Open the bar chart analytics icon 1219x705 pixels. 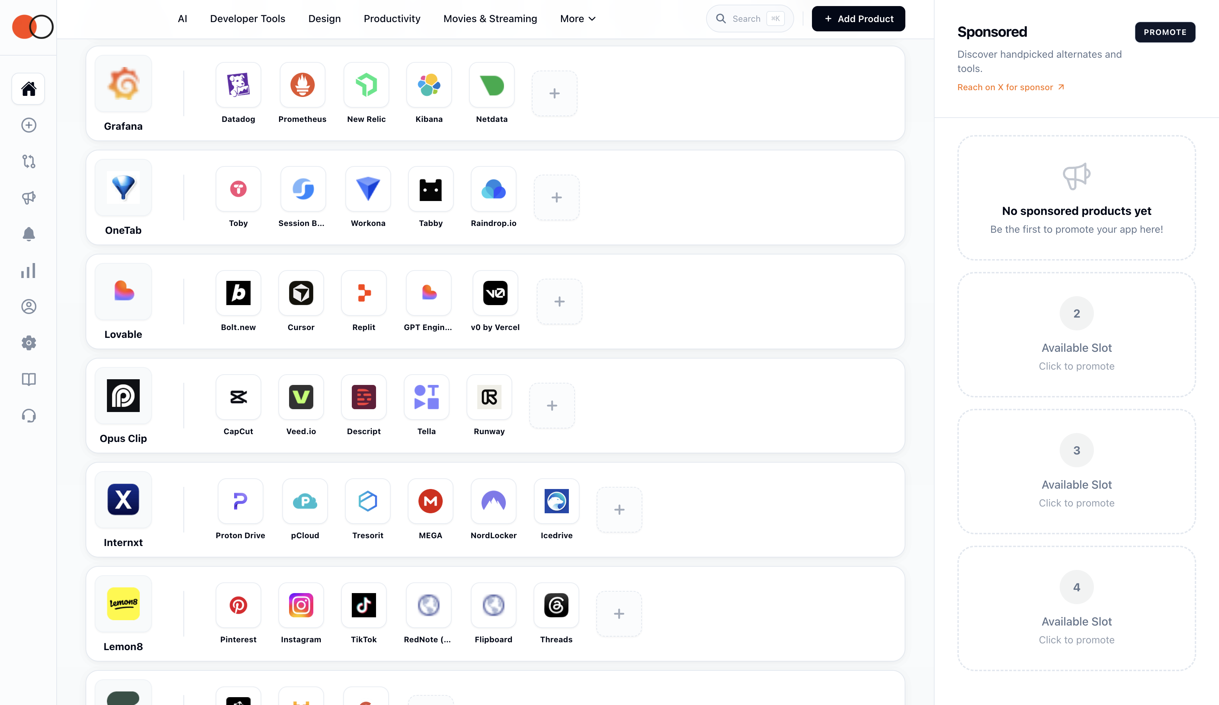coord(29,271)
